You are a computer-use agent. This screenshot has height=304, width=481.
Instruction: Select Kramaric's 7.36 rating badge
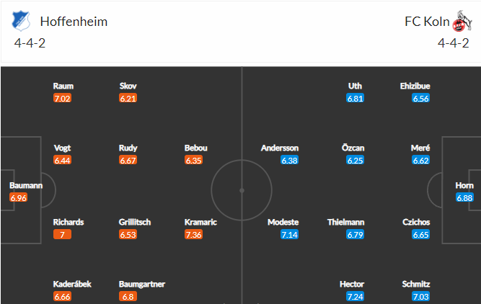click(193, 235)
